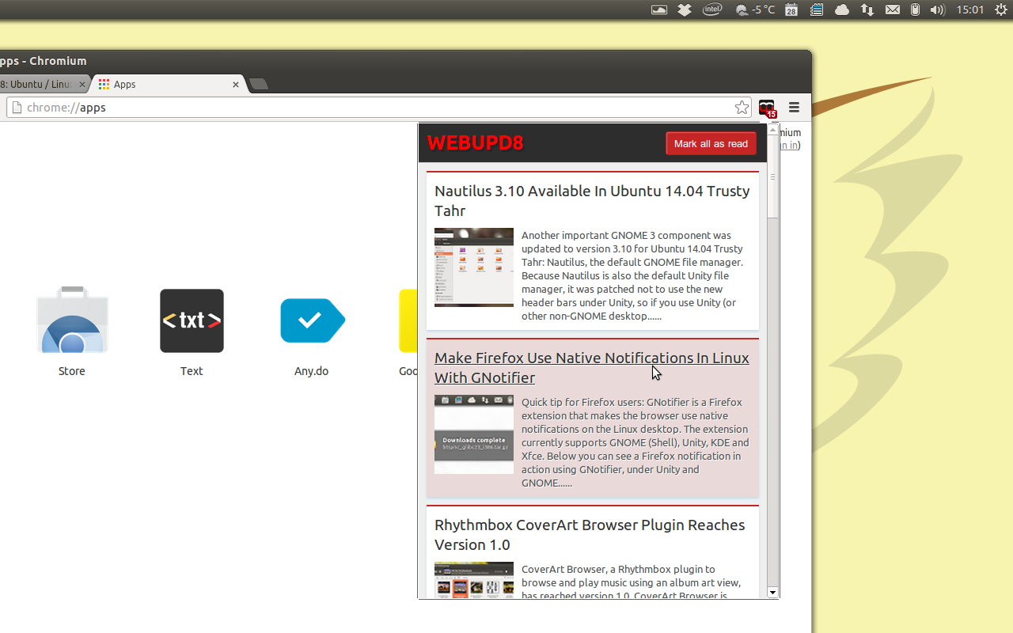Click the page icon in address bar

16,108
